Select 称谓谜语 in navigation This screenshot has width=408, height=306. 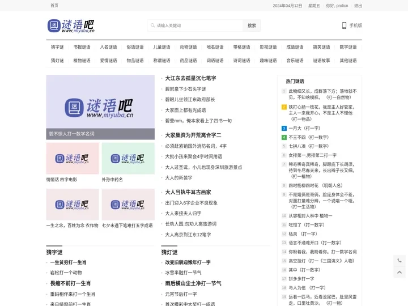coord(161,61)
